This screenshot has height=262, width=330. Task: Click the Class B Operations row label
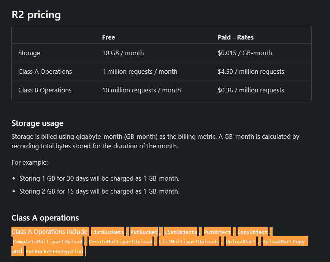[x=45, y=90]
